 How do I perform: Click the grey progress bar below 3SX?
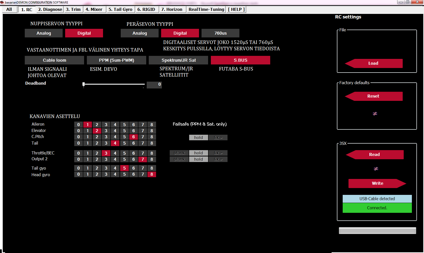377,231
